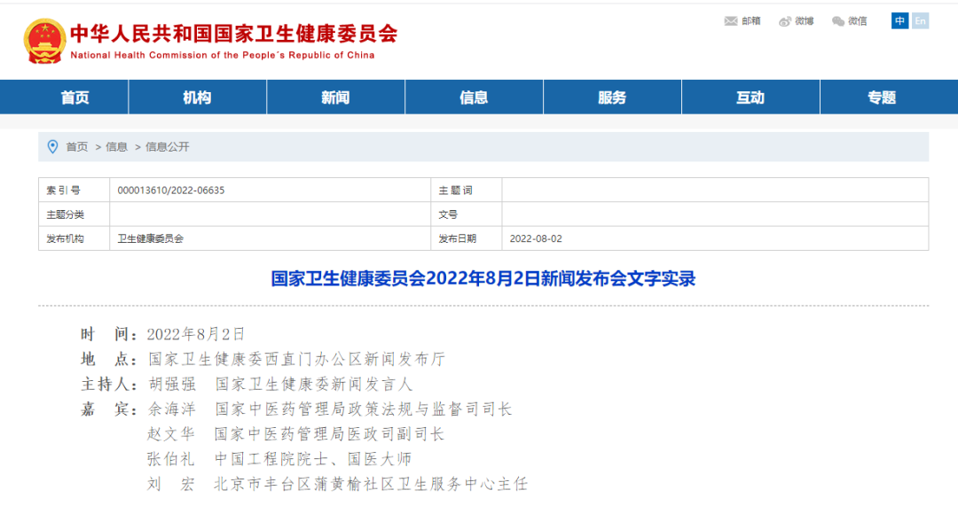Open the 服务 navigation menu
This screenshot has height=506, width=958.
coord(612,97)
